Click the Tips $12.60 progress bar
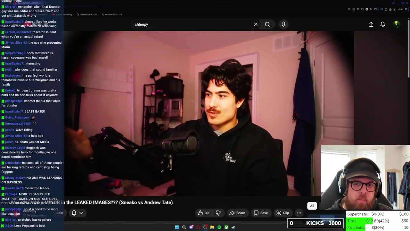410x231 pixels. click(x=378, y=221)
